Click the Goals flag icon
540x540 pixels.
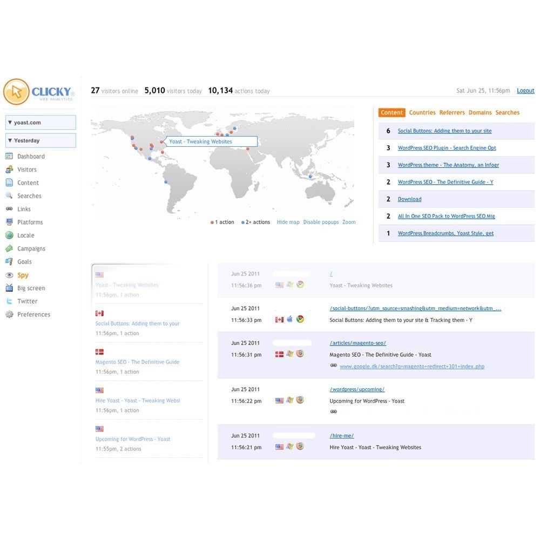pyautogui.click(x=9, y=261)
